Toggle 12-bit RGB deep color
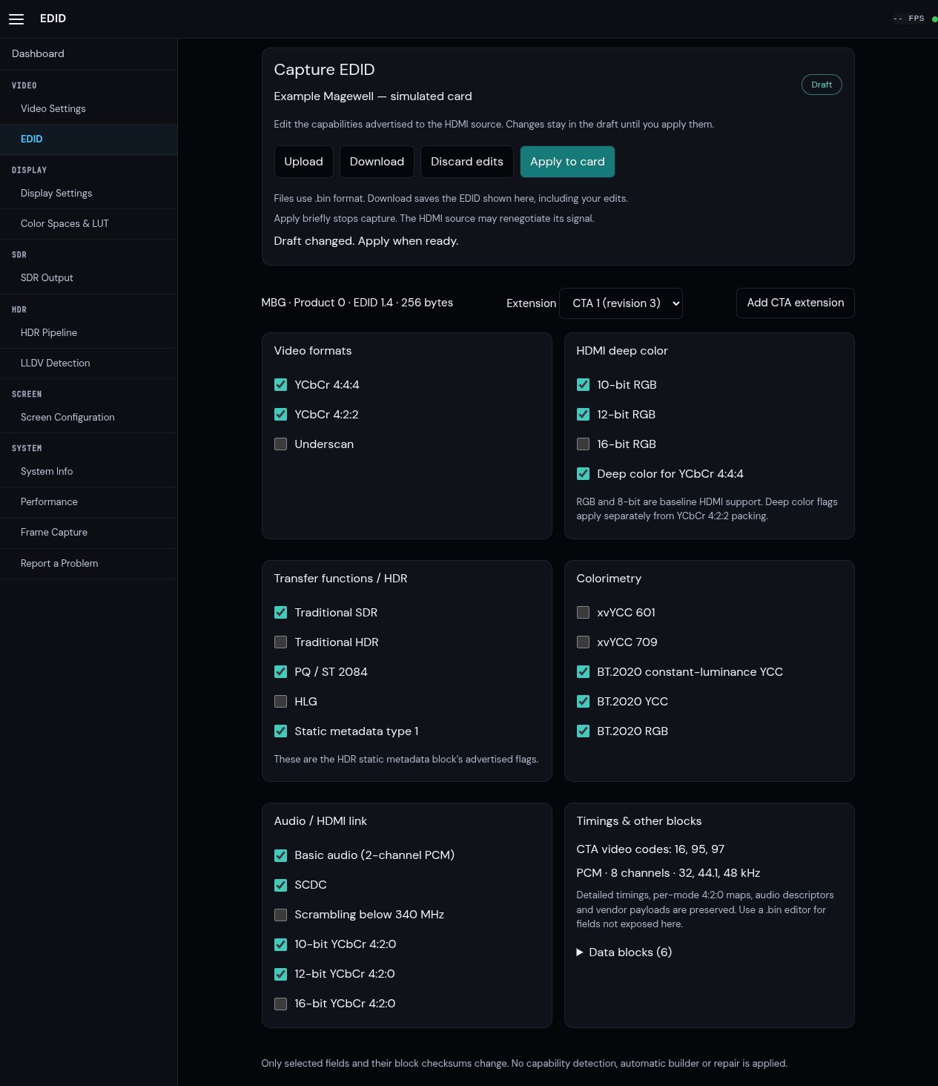Screen dimensions: 938x1086 click(583, 415)
